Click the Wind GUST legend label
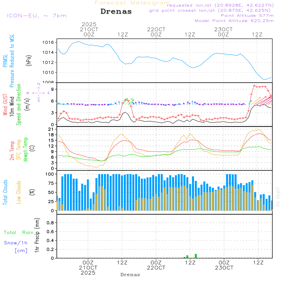The width and height of the screenshot is (284, 284). click(x=5, y=105)
